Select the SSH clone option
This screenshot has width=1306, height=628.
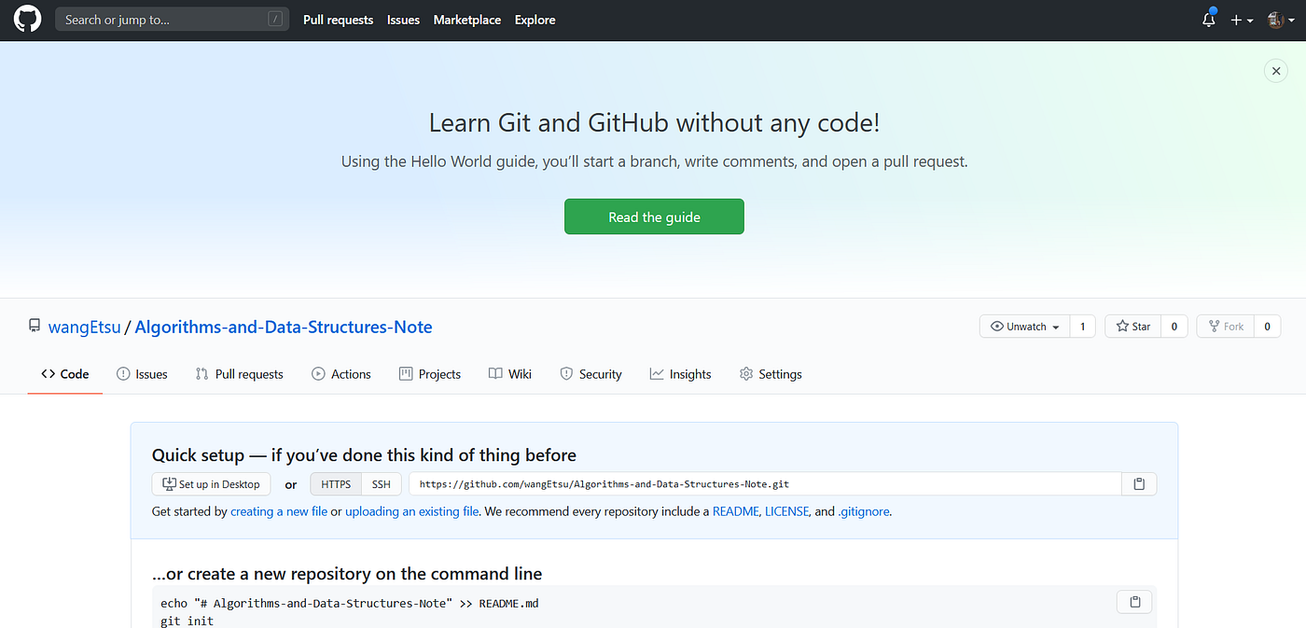pos(382,484)
